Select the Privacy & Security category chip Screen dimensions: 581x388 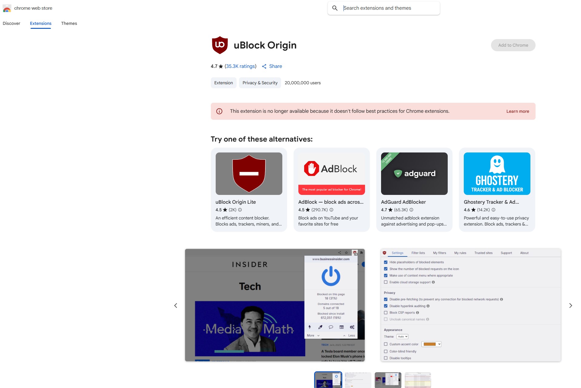tap(260, 83)
